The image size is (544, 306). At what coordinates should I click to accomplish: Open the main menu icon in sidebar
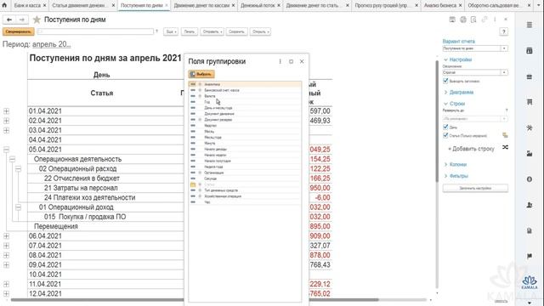[529, 25]
